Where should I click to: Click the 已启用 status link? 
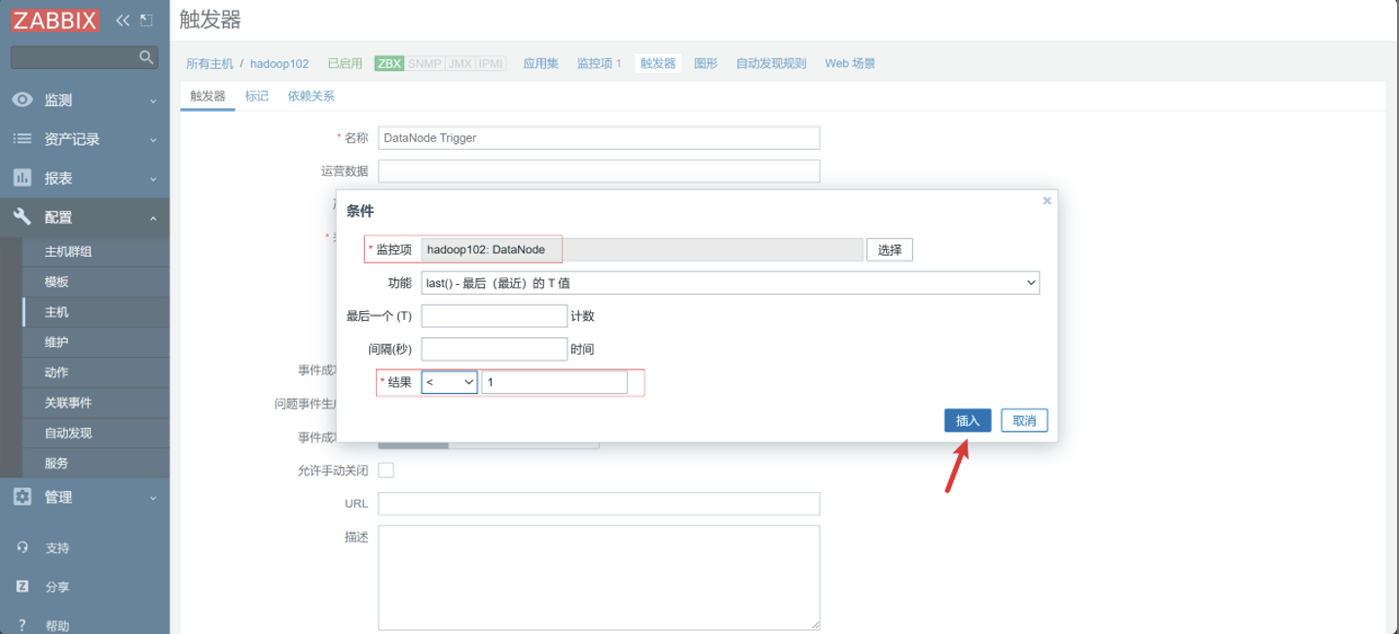[x=345, y=63]
